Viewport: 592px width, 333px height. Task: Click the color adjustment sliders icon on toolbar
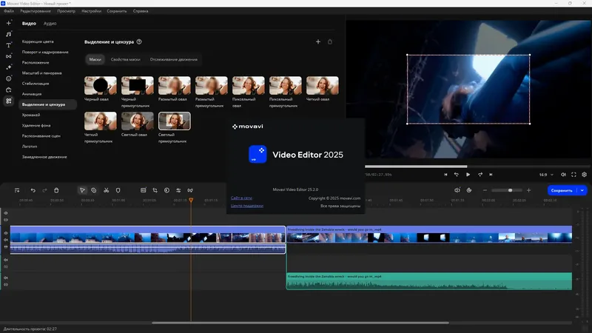(178, 190)
